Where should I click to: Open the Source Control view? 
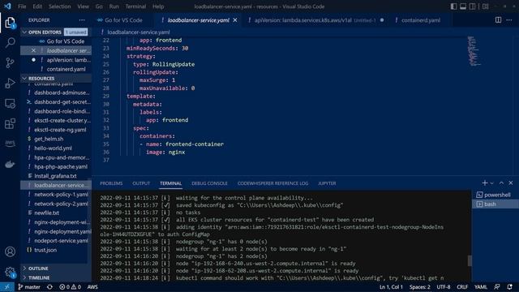(x=10, y=62)
